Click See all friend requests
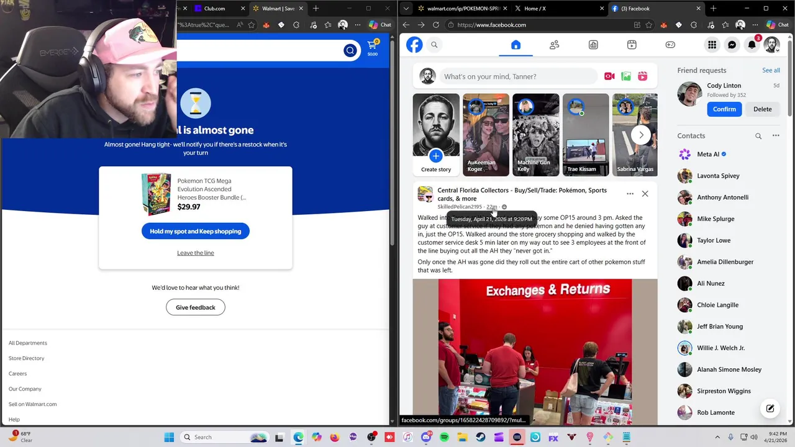 (771, 70)
